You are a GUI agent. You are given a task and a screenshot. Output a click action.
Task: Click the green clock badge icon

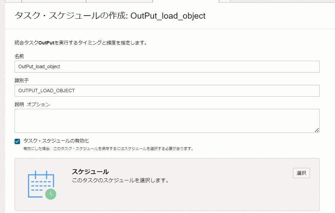coord(51,194)
